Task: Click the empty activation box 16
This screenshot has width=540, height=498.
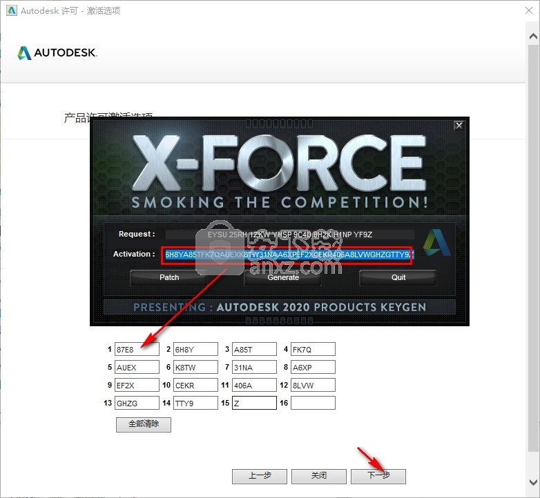Action: 313,403
